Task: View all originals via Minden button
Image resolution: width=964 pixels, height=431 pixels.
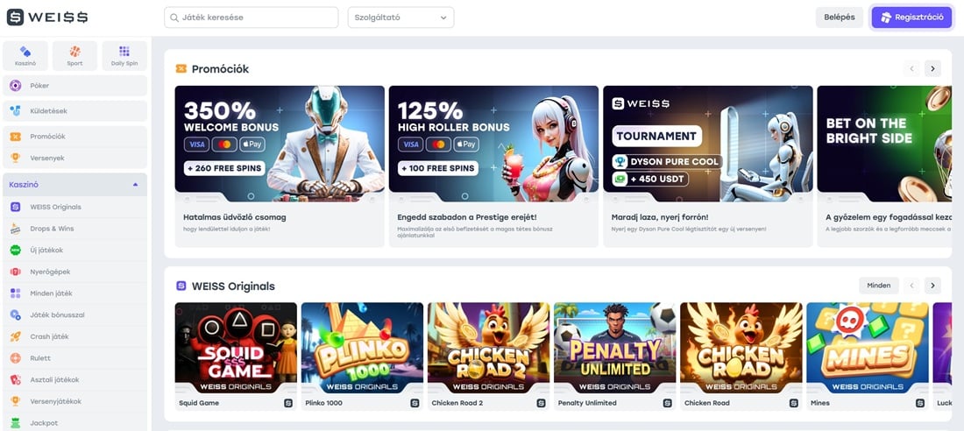Action: pos(878,286)
